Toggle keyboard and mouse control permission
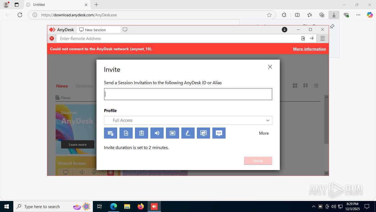The height and width of the screenshot is (212, 376). [111, 133]
